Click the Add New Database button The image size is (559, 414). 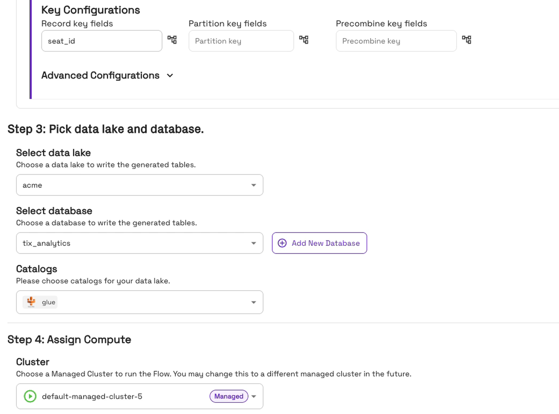319,243
